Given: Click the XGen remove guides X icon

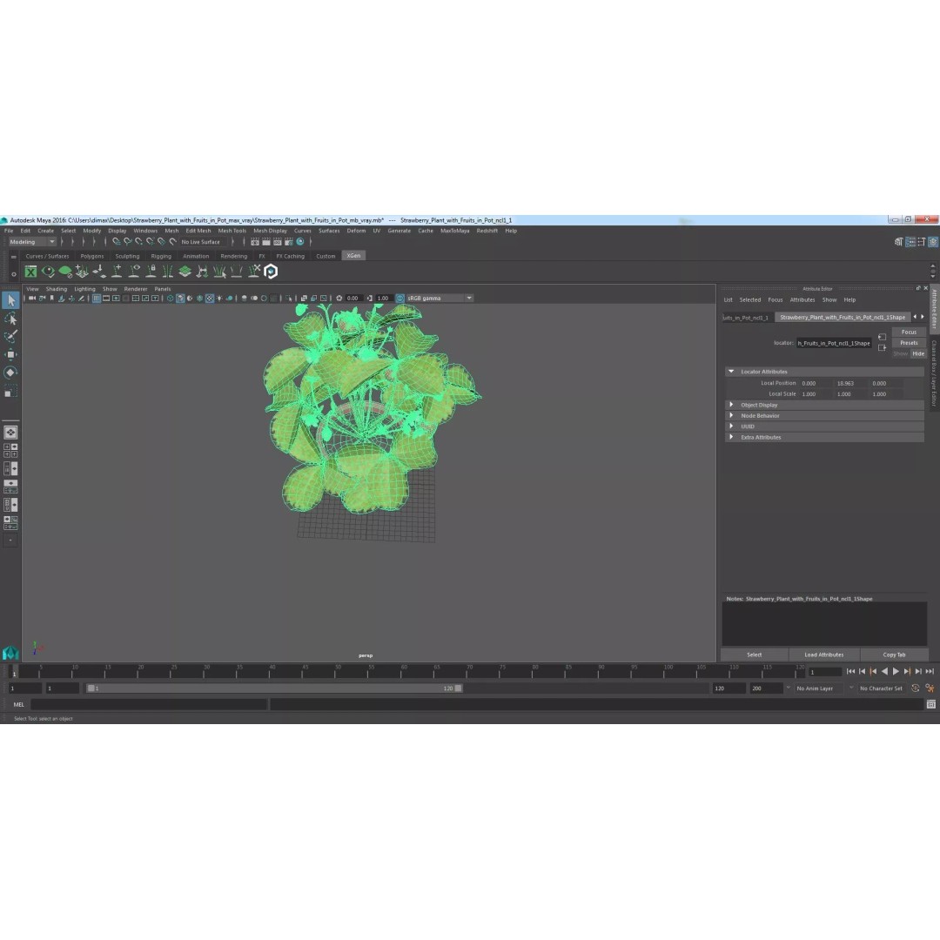Looking at the screenshot, I should tap(254, 272).
